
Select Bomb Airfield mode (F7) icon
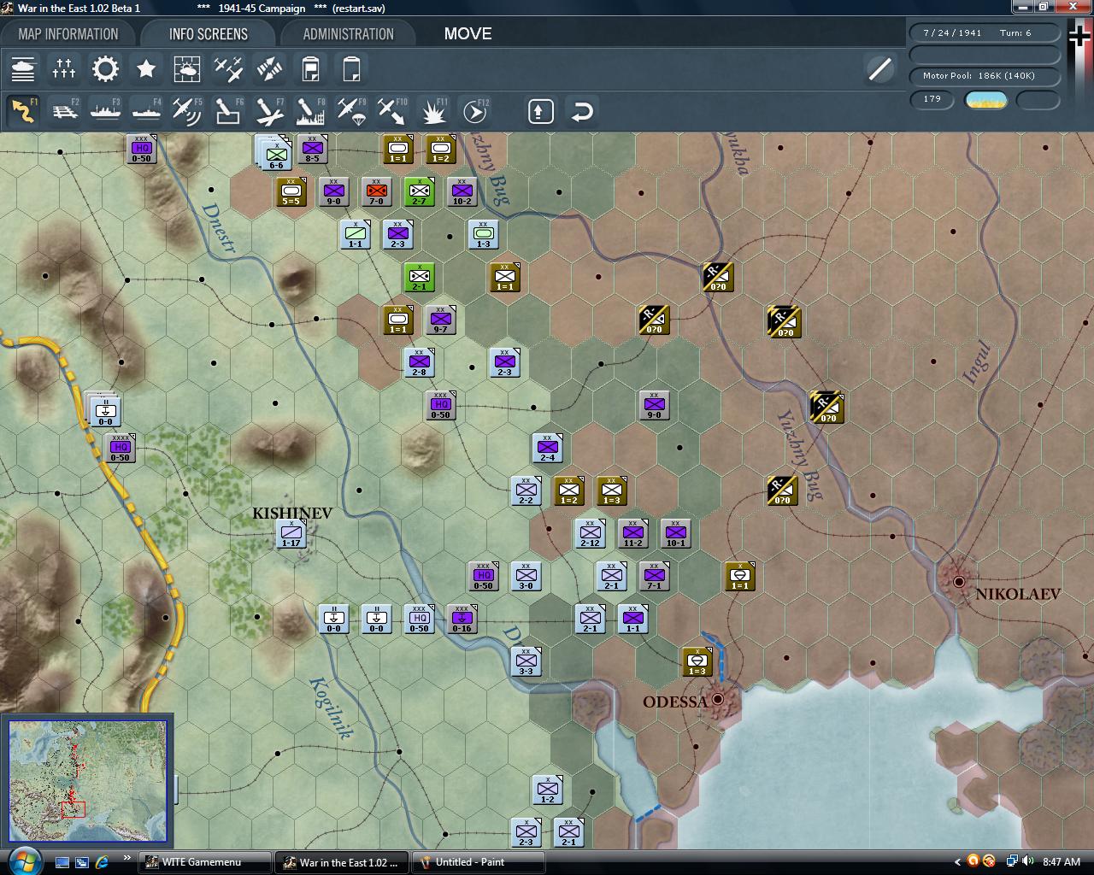pos(269,111)
